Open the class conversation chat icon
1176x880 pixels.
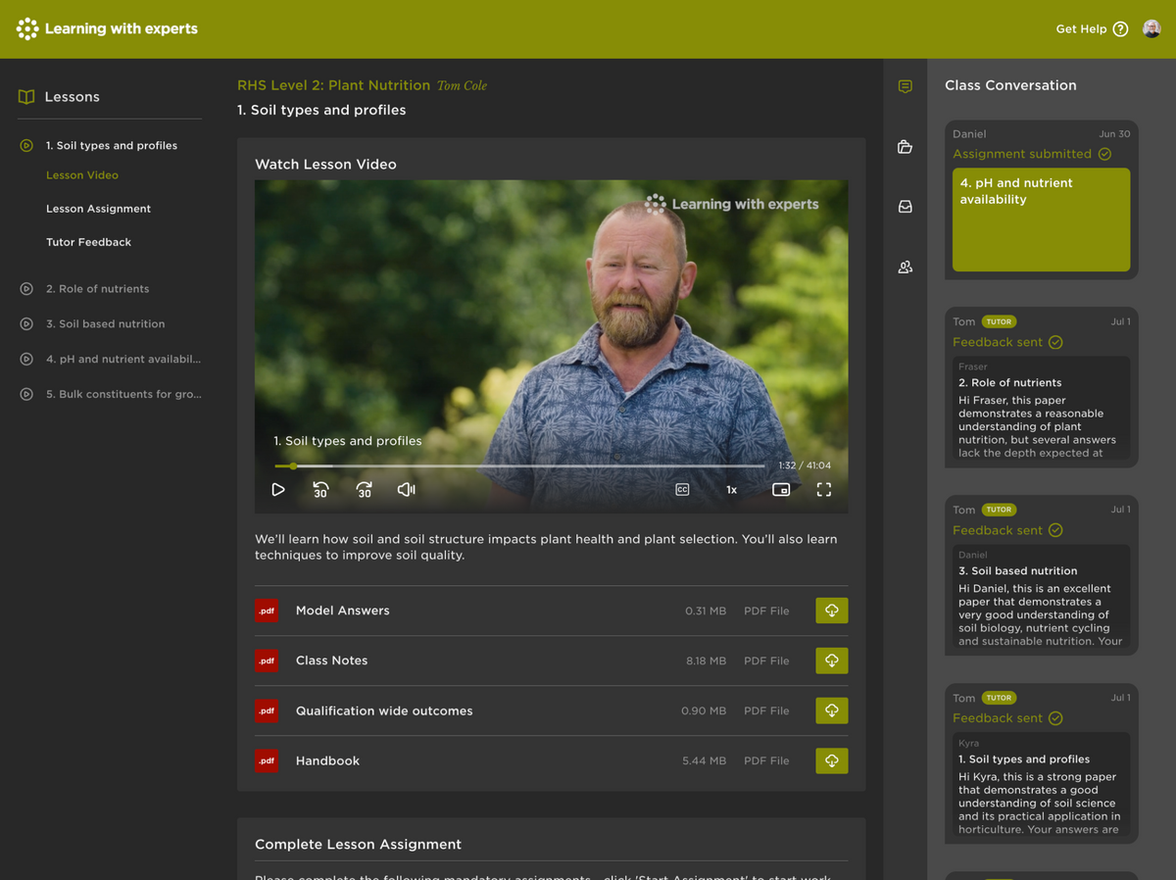click(906, 86)
